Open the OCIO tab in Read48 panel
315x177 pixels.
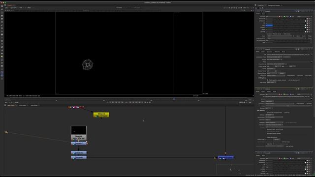(263, 52)
